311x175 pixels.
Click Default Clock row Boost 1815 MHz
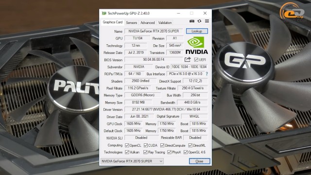point(199,131)
